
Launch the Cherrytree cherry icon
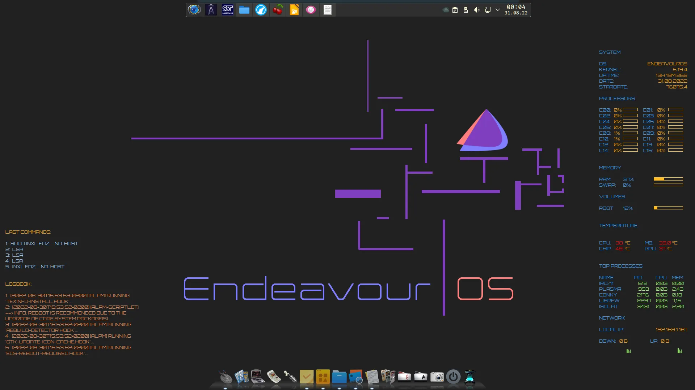278,10
